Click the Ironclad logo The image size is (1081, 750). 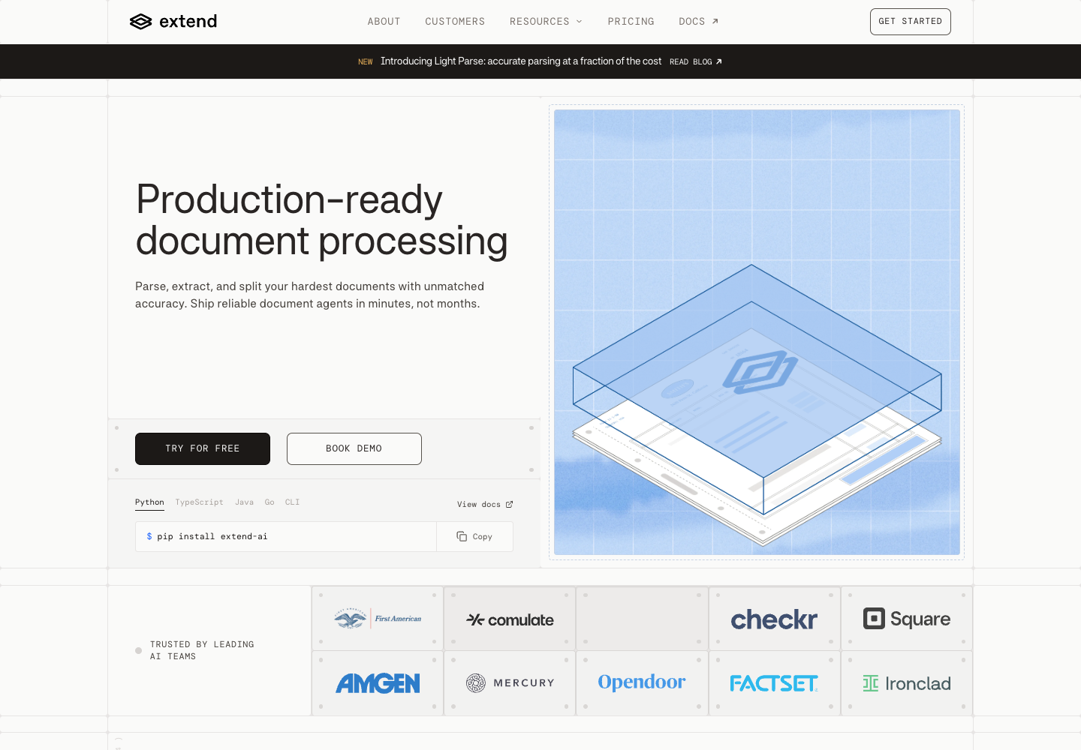[x=907, y=683]
